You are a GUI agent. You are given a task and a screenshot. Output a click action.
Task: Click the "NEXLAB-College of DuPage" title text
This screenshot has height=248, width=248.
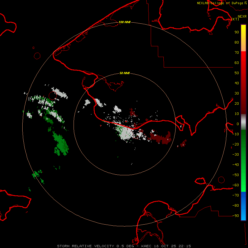220,3
